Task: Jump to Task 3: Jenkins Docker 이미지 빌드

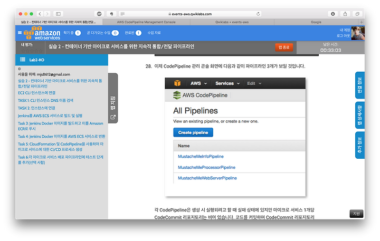Action: tap(60, 126)
